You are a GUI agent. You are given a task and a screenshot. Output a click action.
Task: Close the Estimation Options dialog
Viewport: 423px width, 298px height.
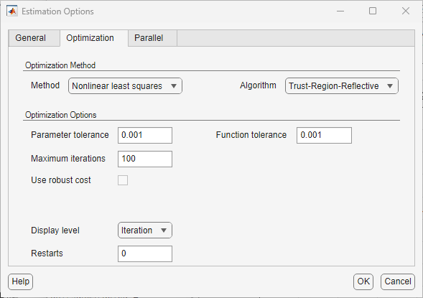[x=406, y=11]
